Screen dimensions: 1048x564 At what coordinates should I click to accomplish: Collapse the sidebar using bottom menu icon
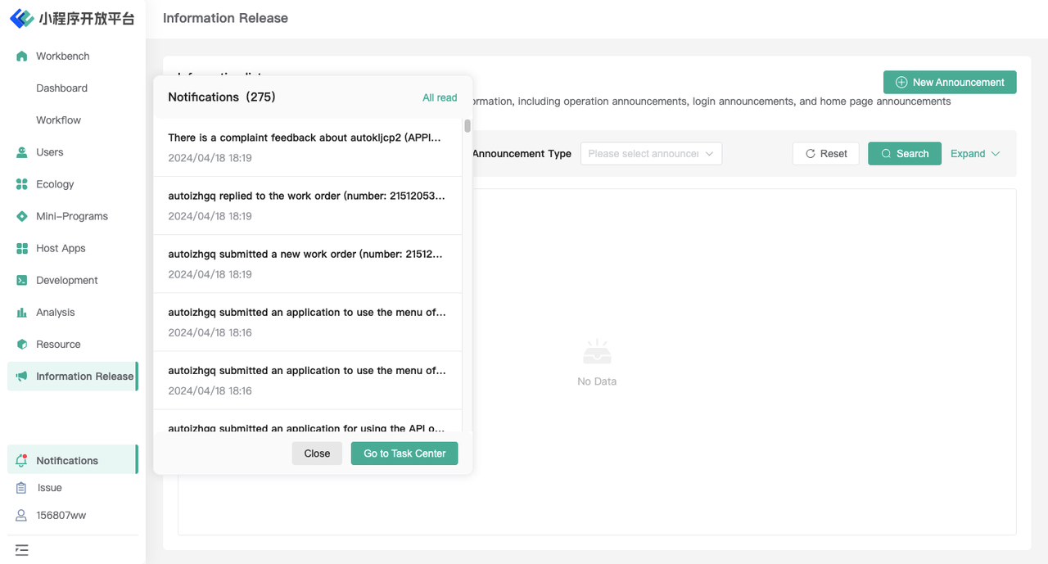point(22,550)
